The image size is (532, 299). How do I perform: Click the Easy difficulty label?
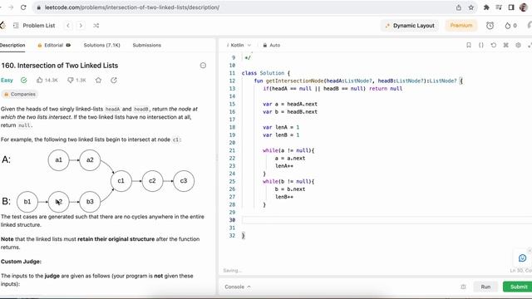pyautogui.click(x=7, y=80)
